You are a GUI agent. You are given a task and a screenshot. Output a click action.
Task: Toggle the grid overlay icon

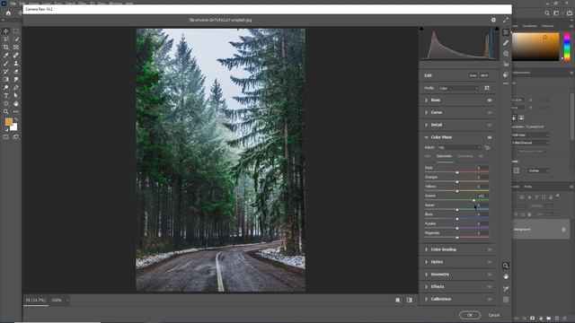[506, 300]
